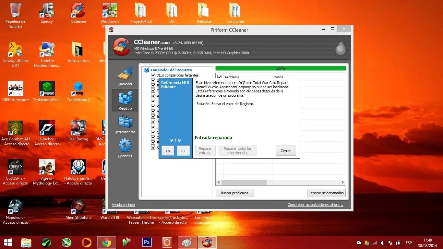
Task: Toggle registry checkbox whose label starts with S
Action: (x=153, y=148)
